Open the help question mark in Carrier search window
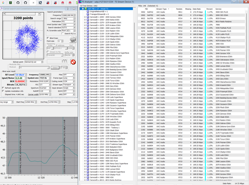249x185 pixels. click(x=68, y=9)
